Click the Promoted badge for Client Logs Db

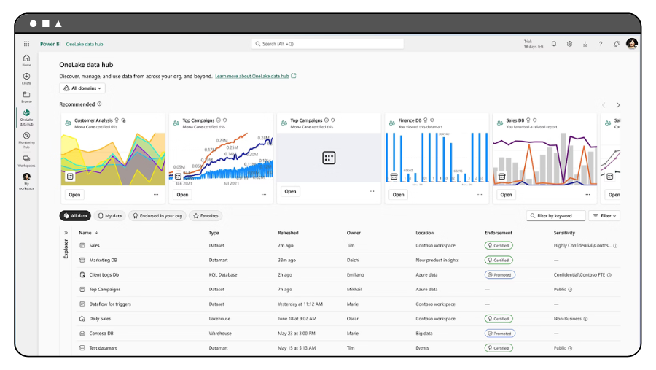pos(500,275)
